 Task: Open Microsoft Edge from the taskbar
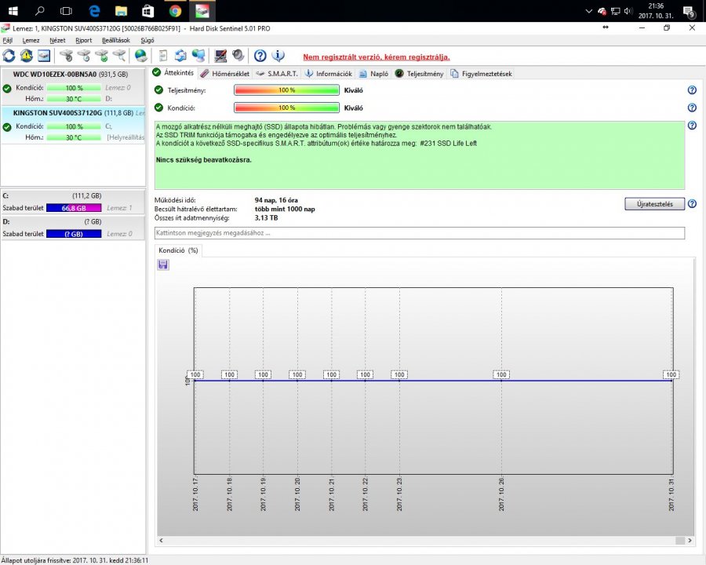tap(93, 11)
